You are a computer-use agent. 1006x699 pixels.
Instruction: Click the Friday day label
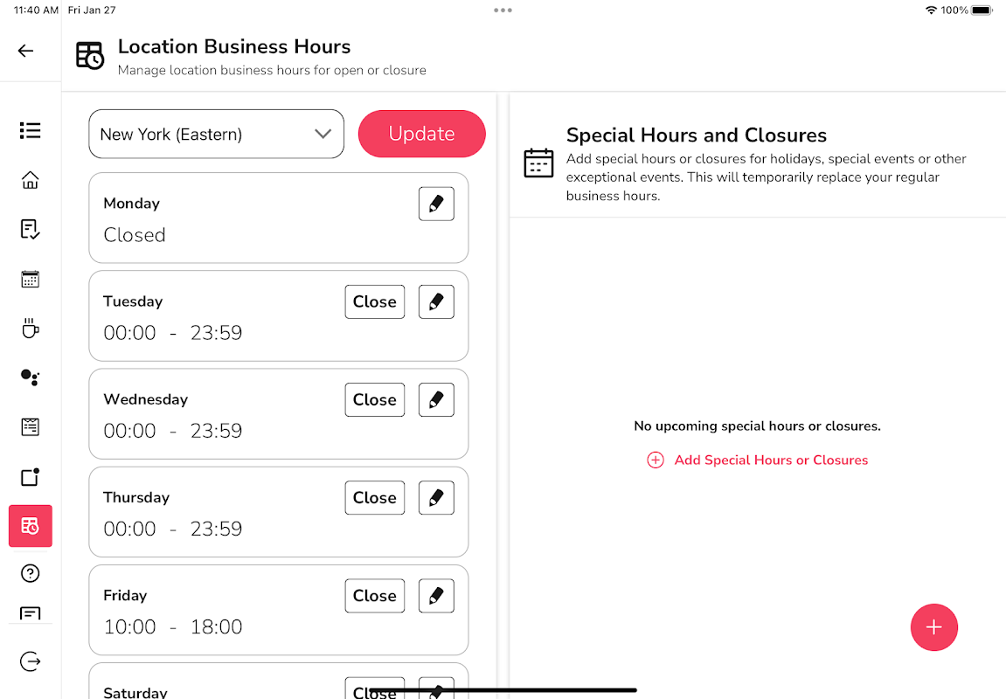coord(125,596)
